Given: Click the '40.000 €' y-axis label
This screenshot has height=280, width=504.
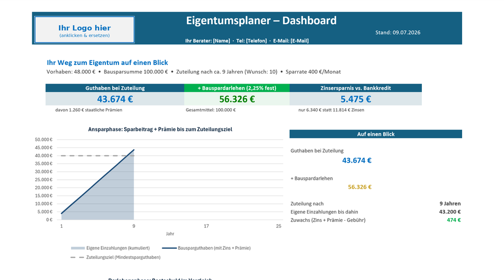Looking at the screenshot, I should (44, 156).
